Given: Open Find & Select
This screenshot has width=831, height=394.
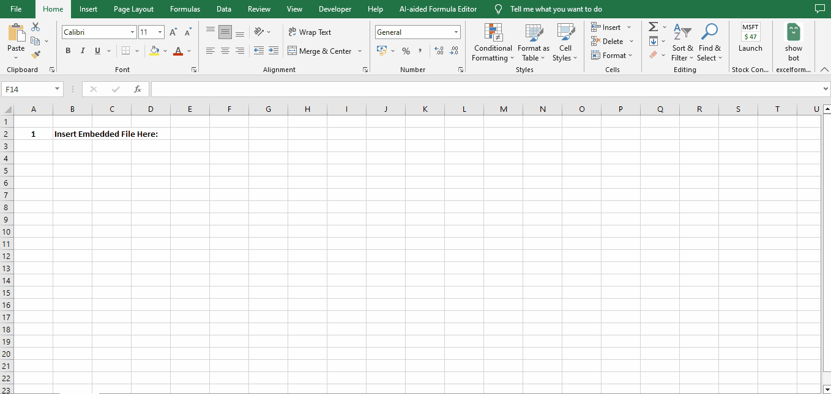Looking at the screenshot, I should 709,42.
